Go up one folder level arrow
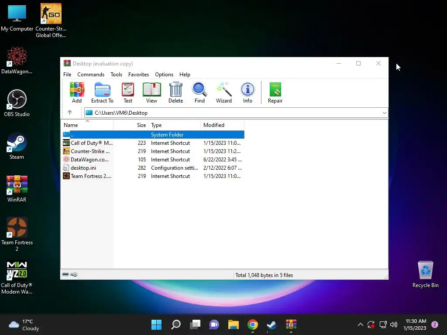The image size is (447, 335). point(70,113)
